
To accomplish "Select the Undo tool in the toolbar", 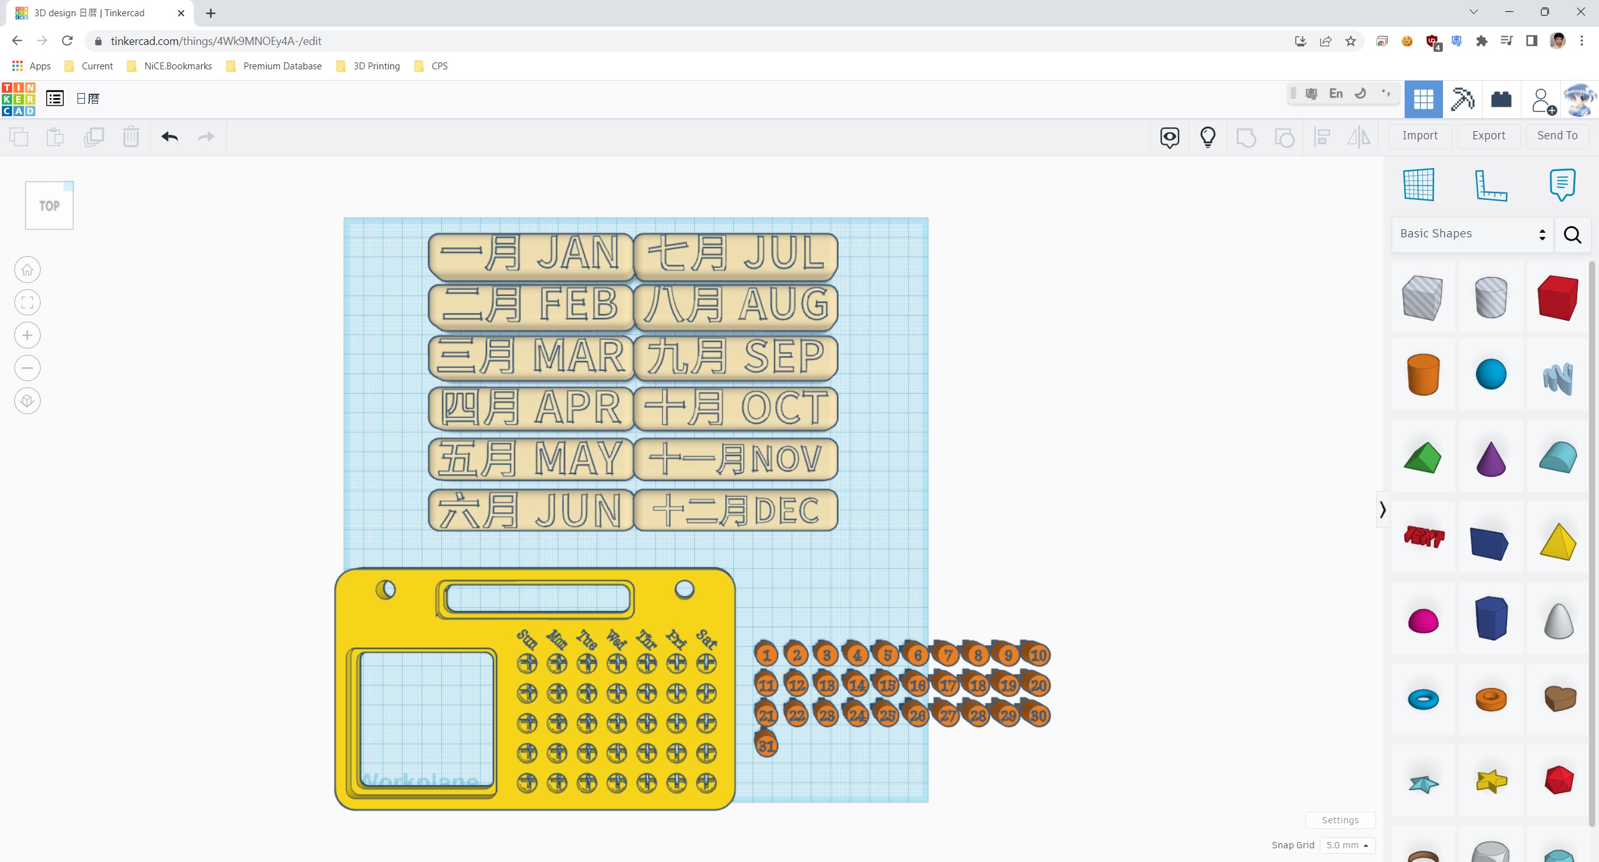I will (x=169, y=137).
